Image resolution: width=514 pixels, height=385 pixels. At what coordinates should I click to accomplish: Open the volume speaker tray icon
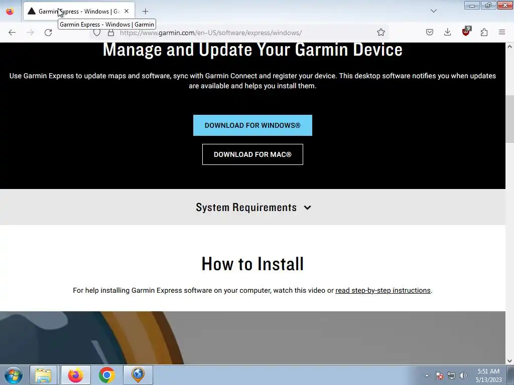click(x=463, y=375)
